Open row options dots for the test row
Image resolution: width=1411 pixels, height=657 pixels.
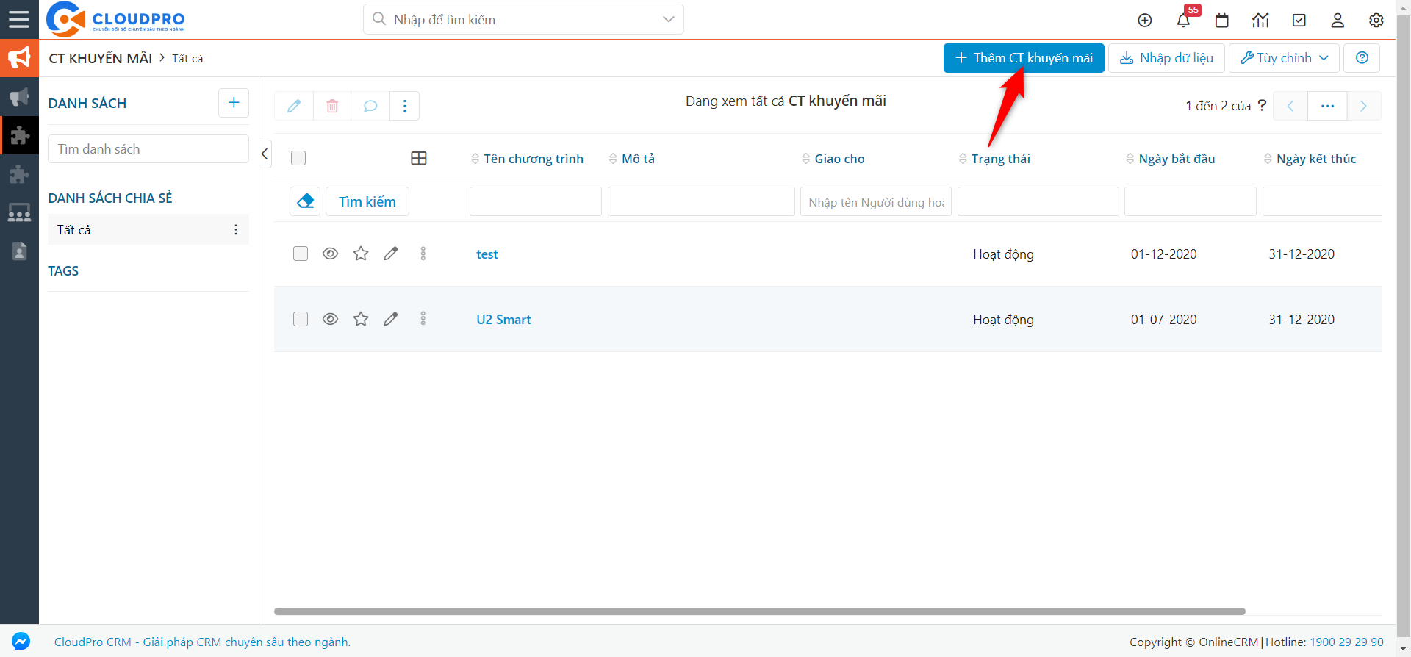[x=423, y=254]
